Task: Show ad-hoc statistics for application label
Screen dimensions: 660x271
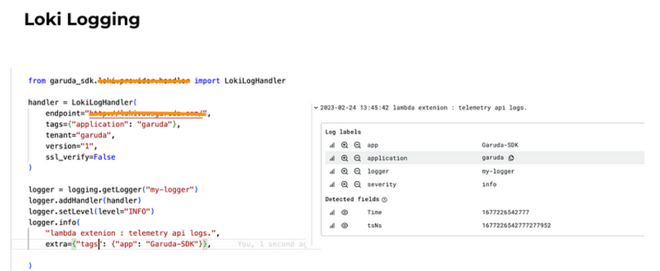Action: (332, 158)
